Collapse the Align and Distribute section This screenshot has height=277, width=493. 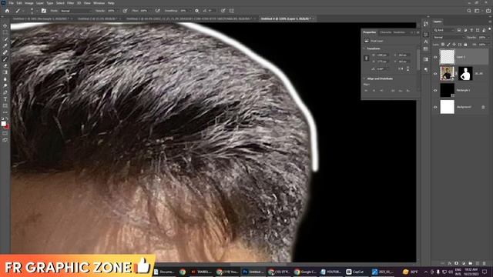point(364,78)
